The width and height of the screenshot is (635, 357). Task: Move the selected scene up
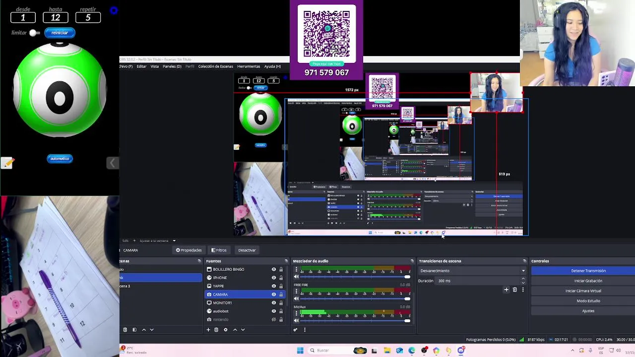point(144,330)
